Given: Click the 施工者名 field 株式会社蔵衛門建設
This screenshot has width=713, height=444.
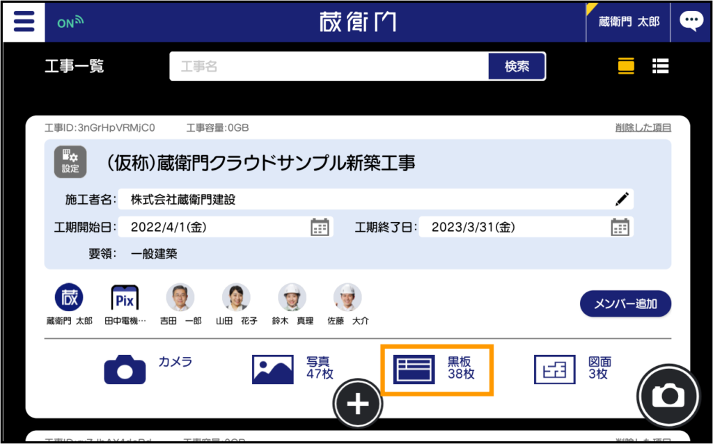Looking at the screenshot, I should pyautogui.click(x=375, y=200).
